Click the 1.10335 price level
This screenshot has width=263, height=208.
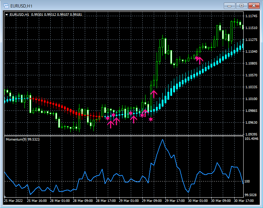point(251,87)
